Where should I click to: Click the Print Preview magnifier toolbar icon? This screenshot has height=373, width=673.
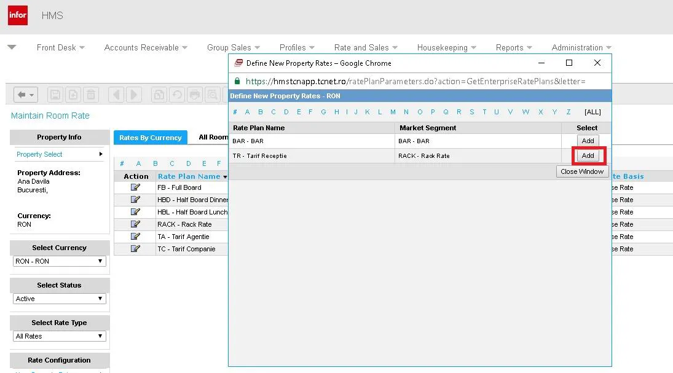click(x=213, y=95)
